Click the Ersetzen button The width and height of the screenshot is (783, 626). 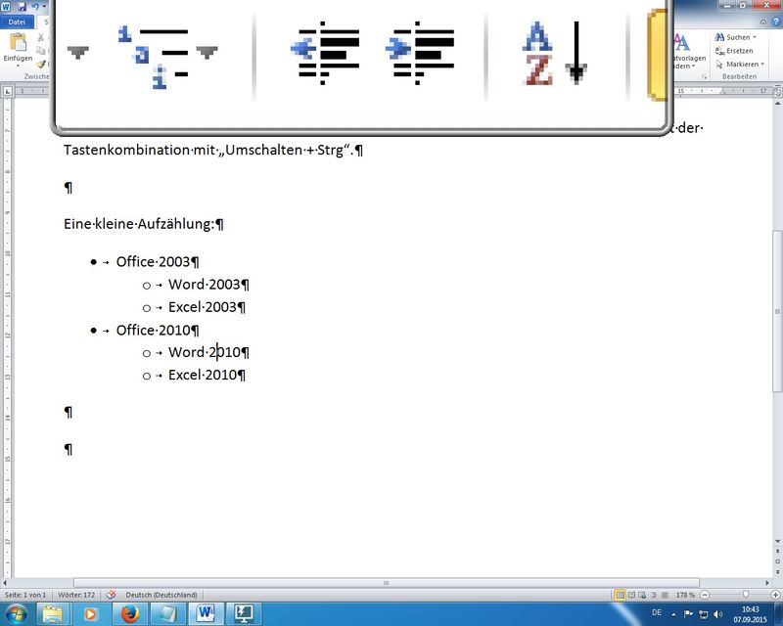(x=734, y=51)
